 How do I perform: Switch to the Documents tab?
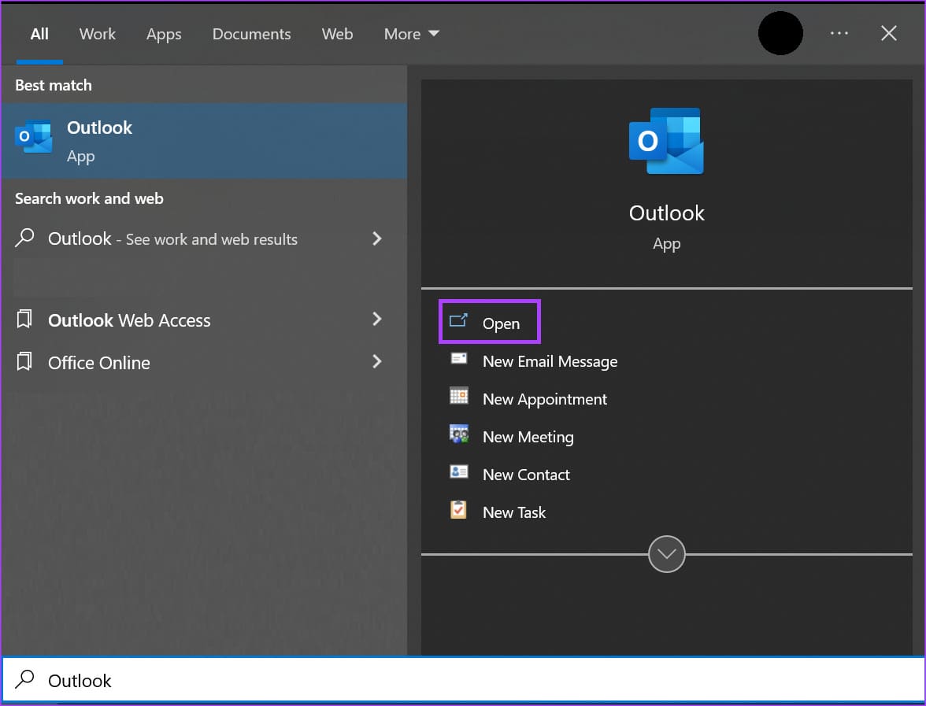click(252, 35)
